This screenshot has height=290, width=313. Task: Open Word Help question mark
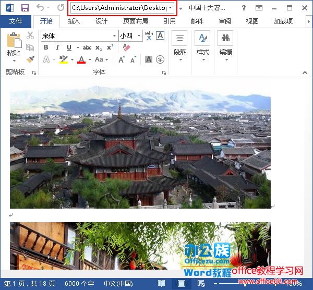tap(244, 8)
